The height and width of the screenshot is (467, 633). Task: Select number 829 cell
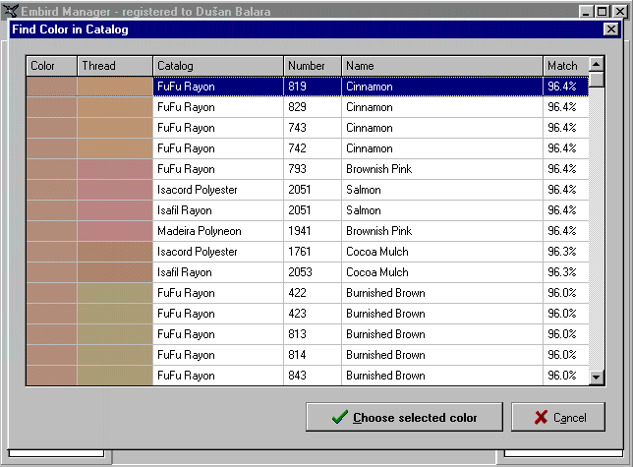[313, 107]
